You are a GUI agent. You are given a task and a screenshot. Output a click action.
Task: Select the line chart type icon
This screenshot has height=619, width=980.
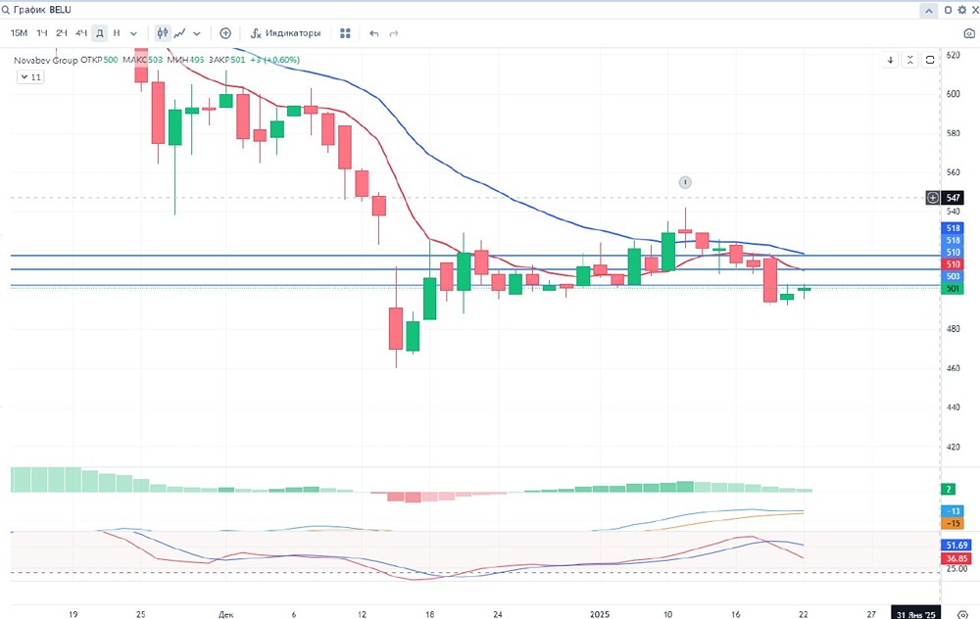(180, 32)
